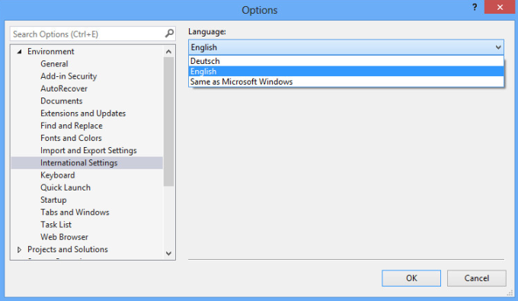This screenshot has width=518, height=301.
Task: Choose Deutsch from the language list
Action: point(346,61)
